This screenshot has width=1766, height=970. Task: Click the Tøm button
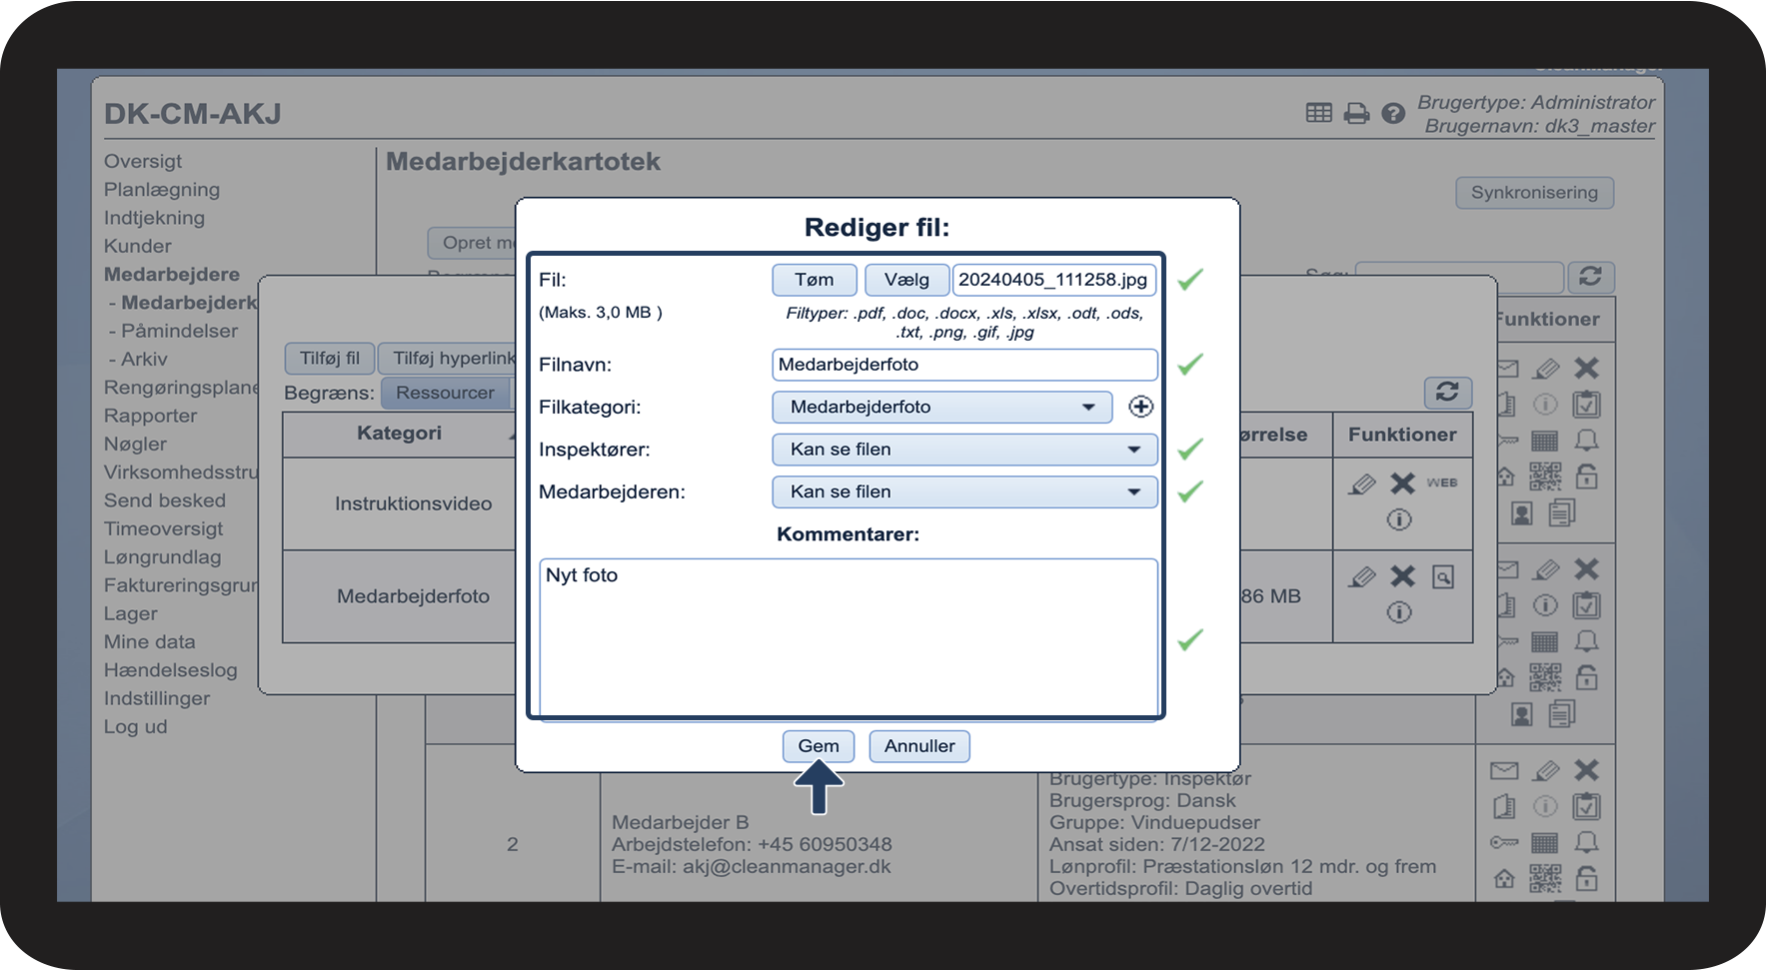click(815, 280)
